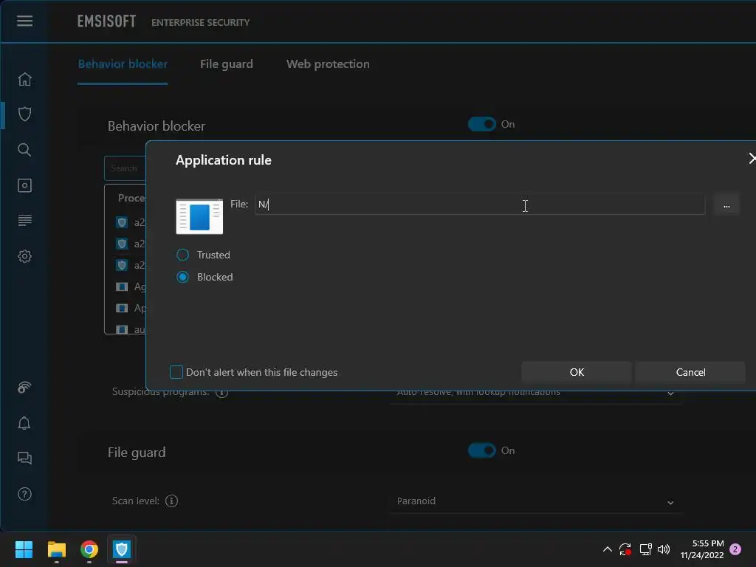Click volume icon in system tray
Viewport: 756px width, 567px height.
664,549
